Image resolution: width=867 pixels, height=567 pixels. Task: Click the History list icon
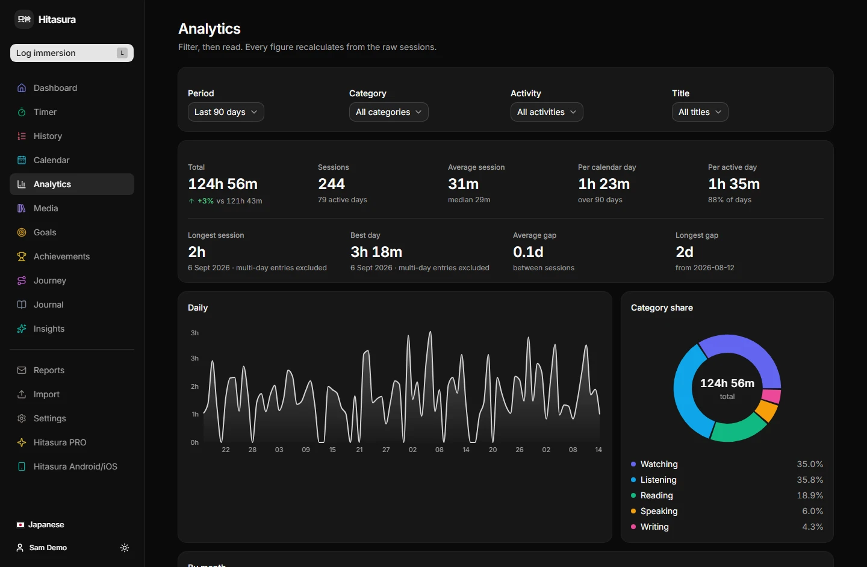pyautogui.click(x=22, y=136)
